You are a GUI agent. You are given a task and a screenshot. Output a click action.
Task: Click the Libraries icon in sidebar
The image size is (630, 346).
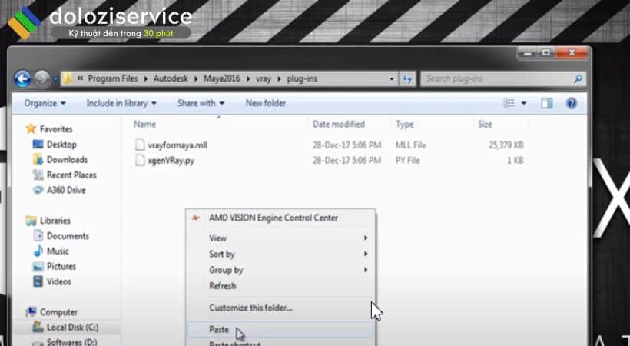pos(31,221)
